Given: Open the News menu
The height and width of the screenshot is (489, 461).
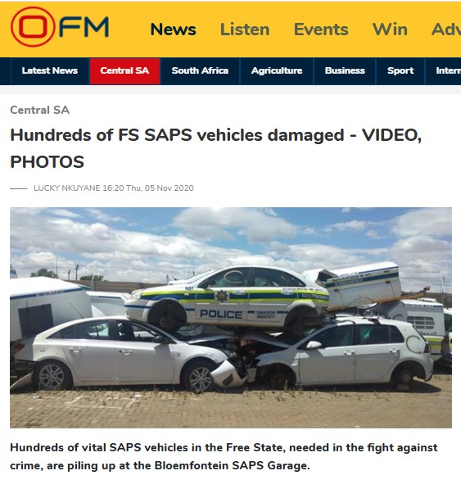Looking at the screenshot, I should (x=173, y=29).
